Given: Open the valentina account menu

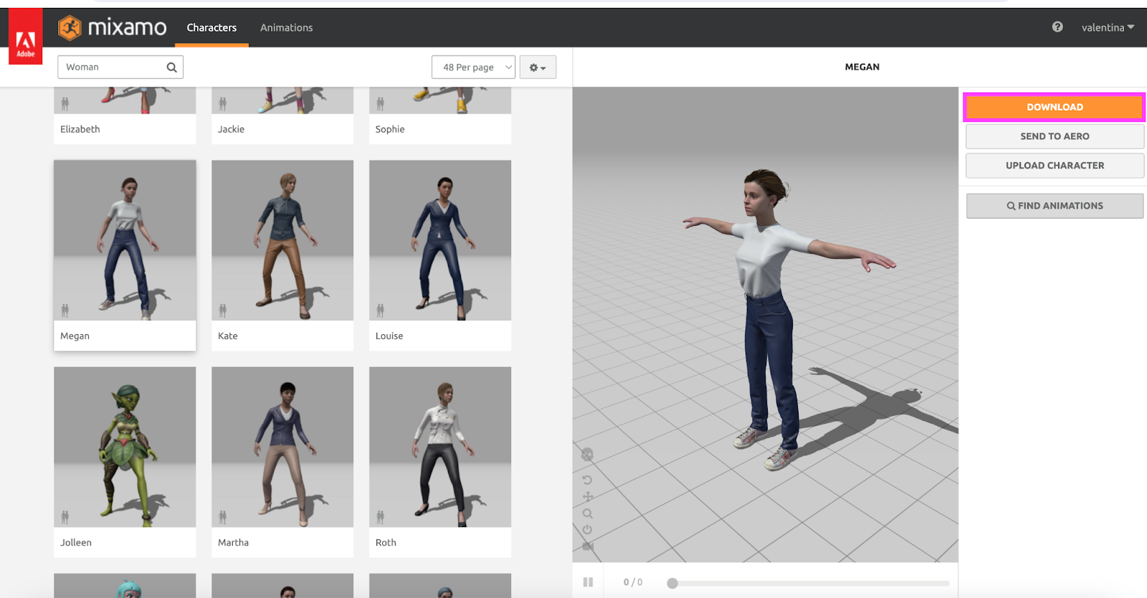Looking at the screenshot, I should (x=1108, y=27).
